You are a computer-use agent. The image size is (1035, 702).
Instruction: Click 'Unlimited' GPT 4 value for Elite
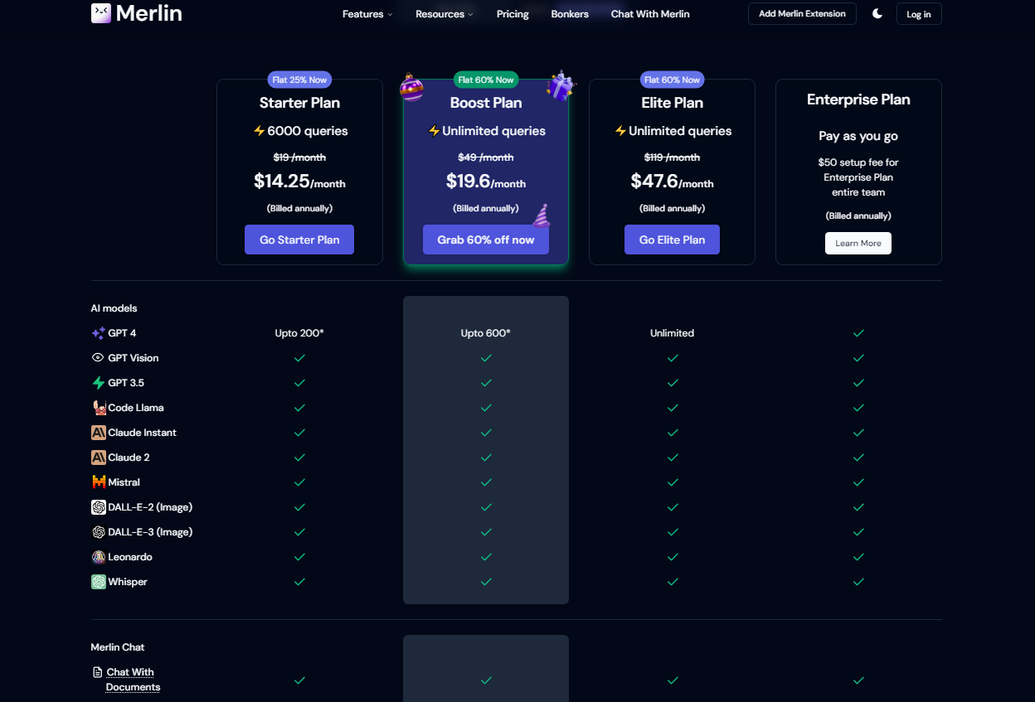point(673,333)
